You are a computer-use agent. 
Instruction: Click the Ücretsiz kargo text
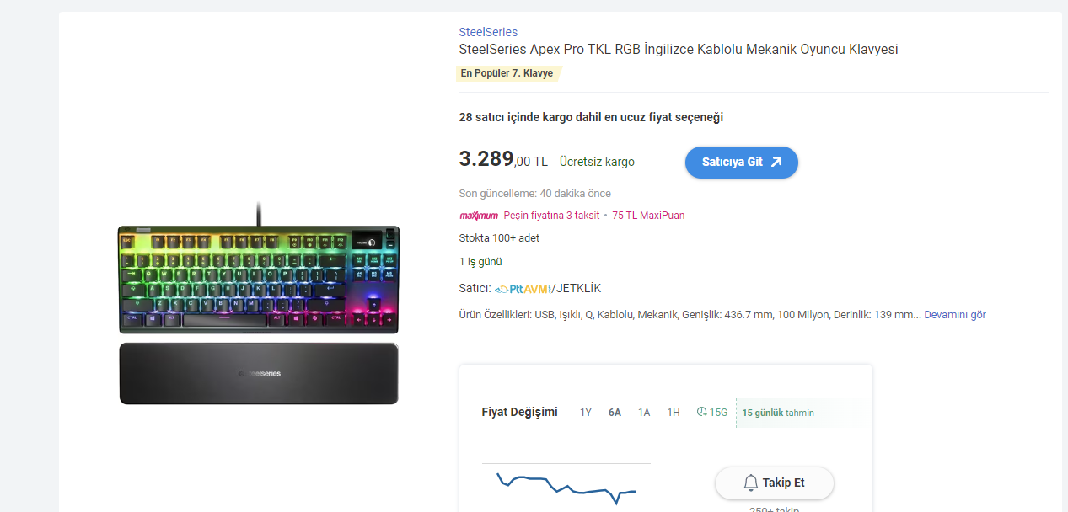(597, 162)
